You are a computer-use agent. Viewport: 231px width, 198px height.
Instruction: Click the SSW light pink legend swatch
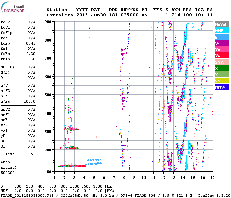tap(221, 62)
